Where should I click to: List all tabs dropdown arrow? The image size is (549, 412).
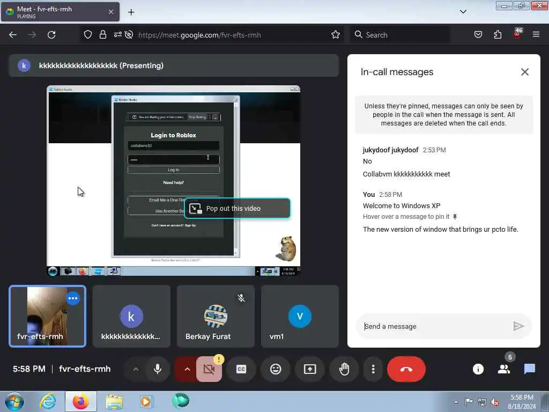coord(463,12)
